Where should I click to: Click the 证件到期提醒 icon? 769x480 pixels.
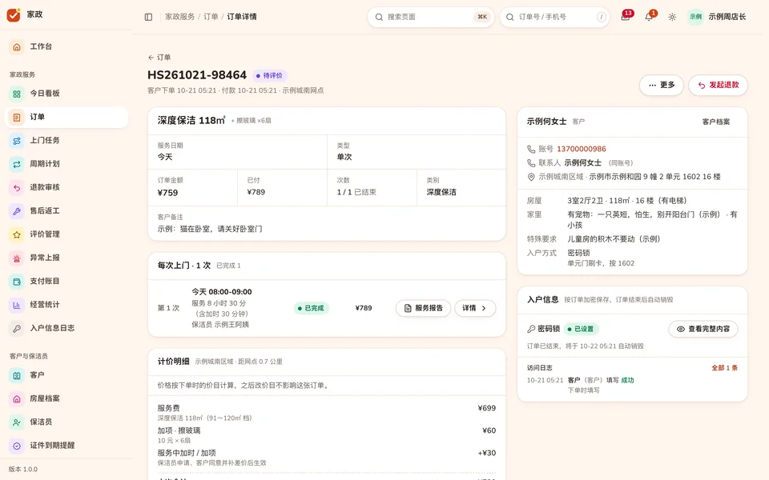(17, 446)
